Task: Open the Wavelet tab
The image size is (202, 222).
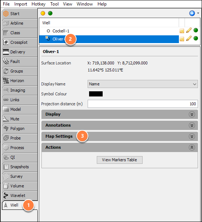Action: [x=20, y=195]
